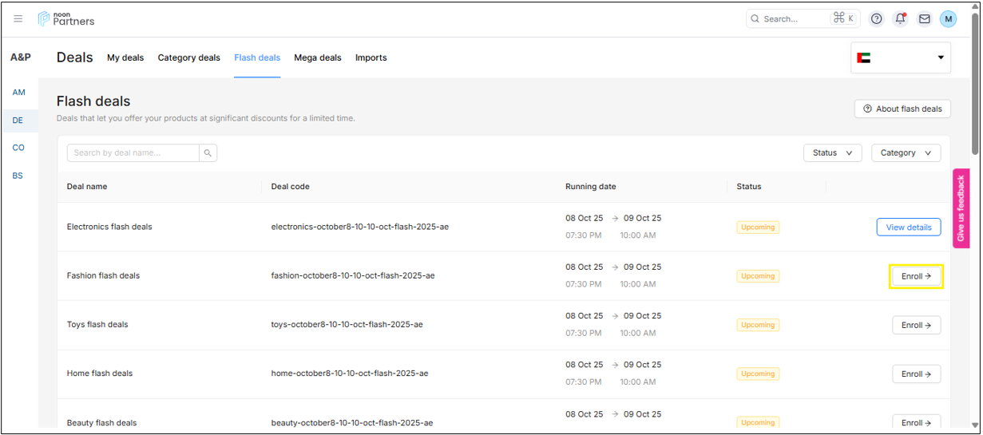Click the Search by deal name field
The image size is (983, 435).
click(x=133, y=153)
